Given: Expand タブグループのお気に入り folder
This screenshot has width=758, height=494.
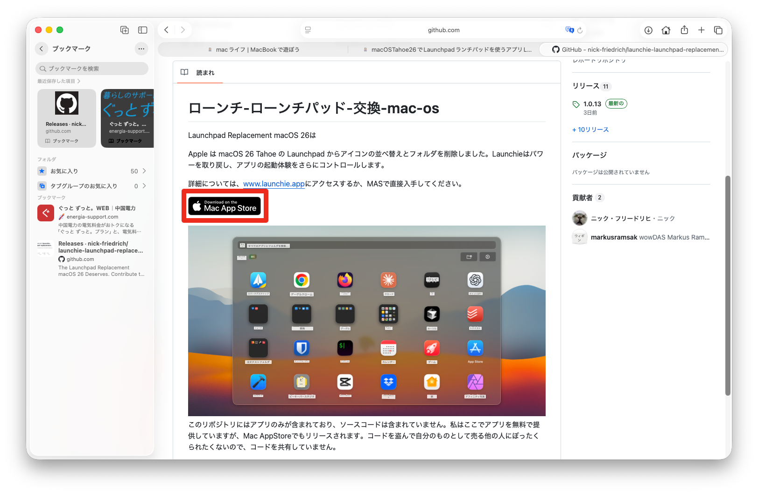Looking at the screenshot, I should point(91,186).
